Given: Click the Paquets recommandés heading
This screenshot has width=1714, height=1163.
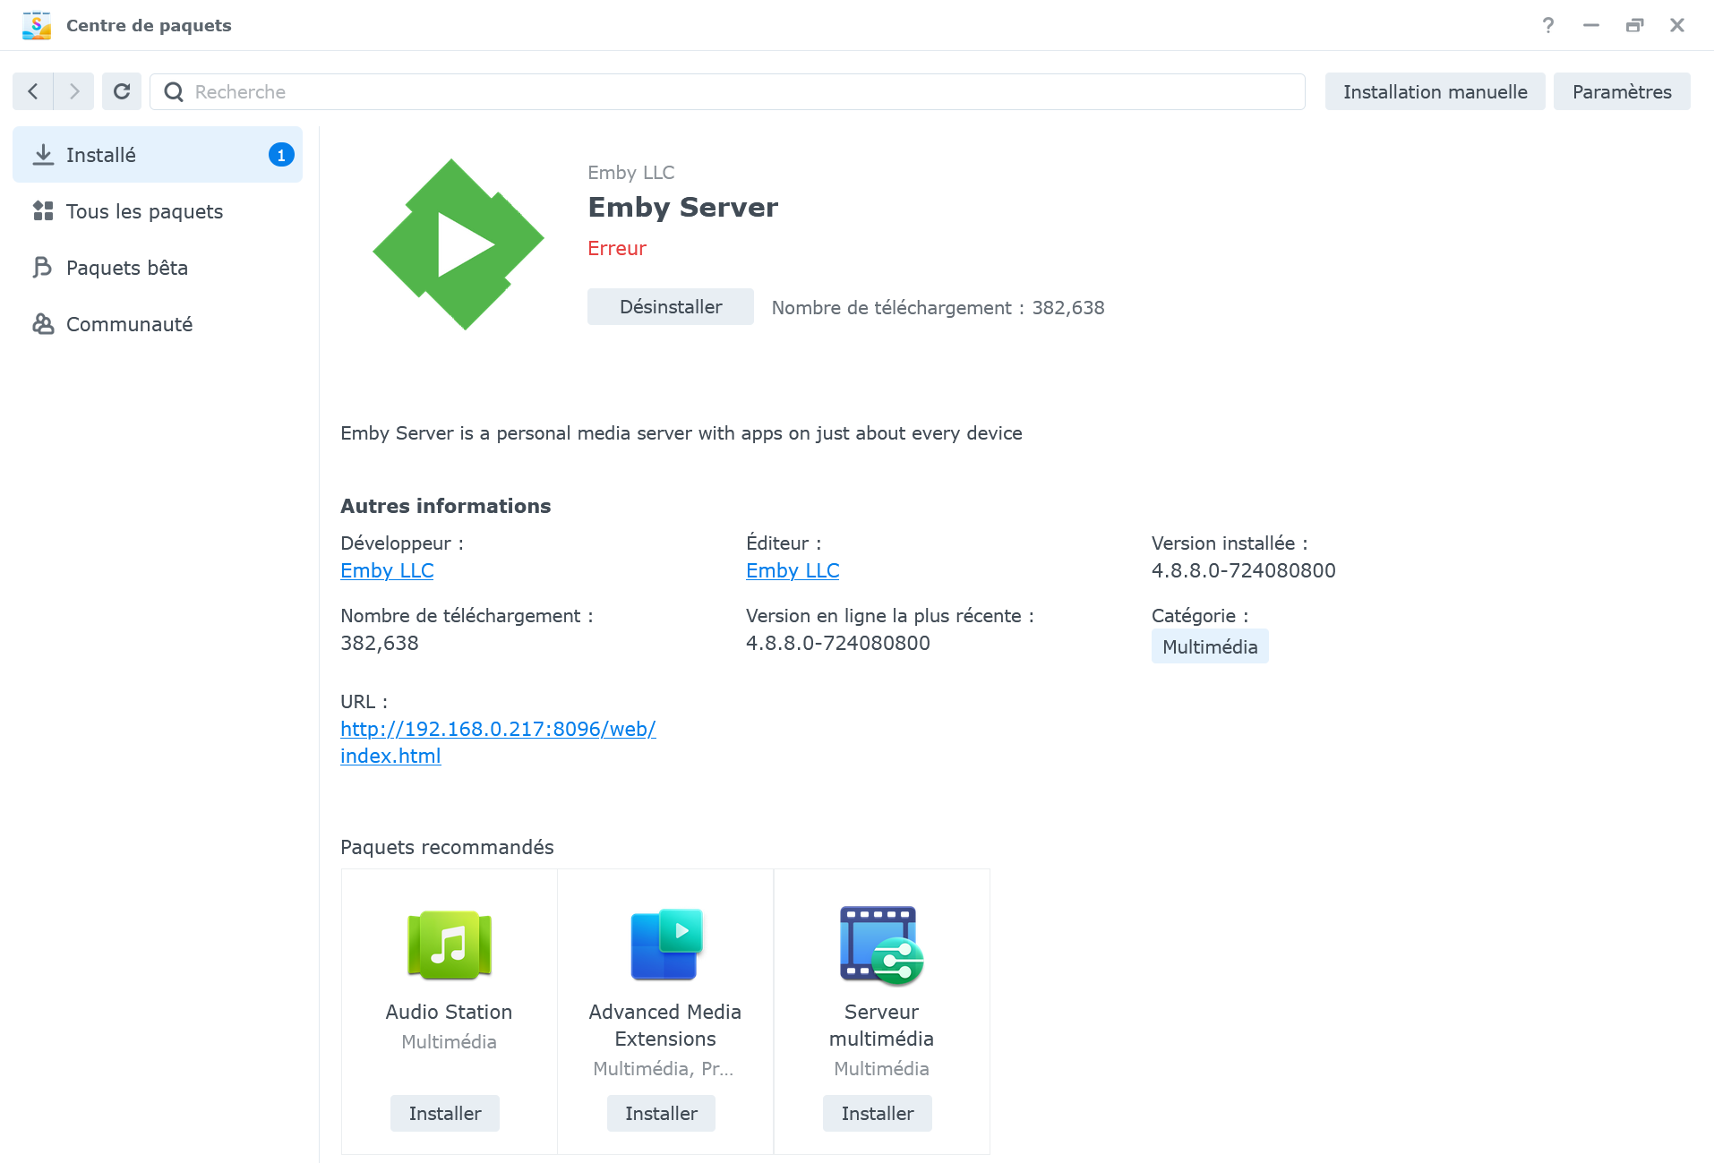Looking at the screenshot, I should click(x=447, y=848).
